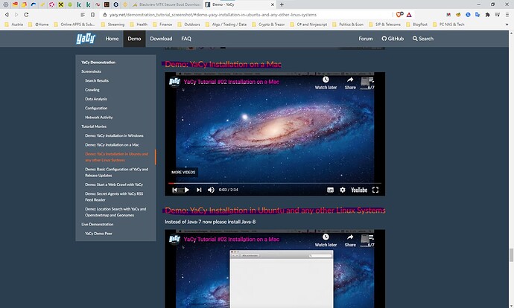Switch to the Blackview MTK Secure Boot tab
Screen dimensions: 514x308
pos(167,4)
